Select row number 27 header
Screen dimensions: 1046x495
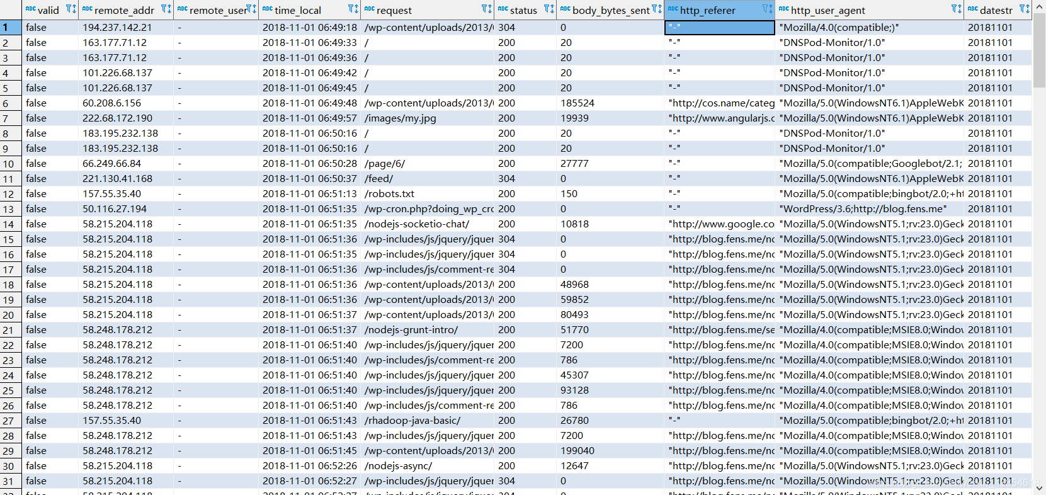tap(11, 421)
